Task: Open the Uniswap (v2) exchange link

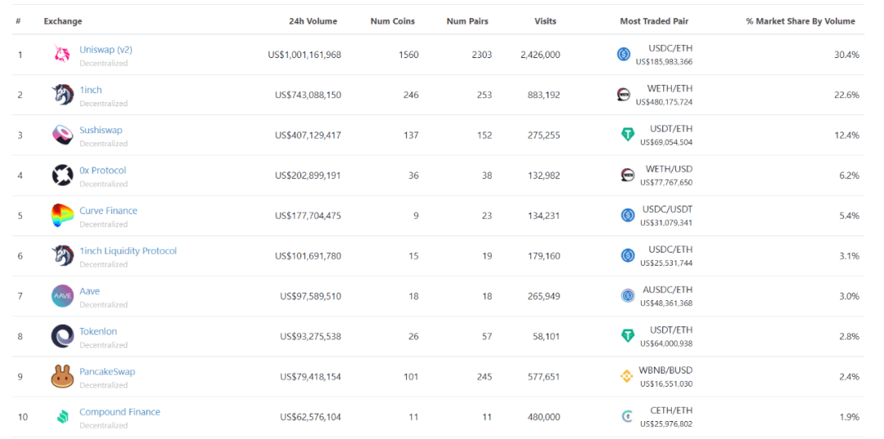Action: click(106, 50)
